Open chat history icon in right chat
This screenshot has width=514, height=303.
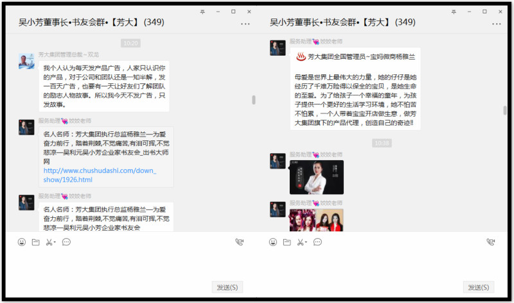[x=316, y=242]
